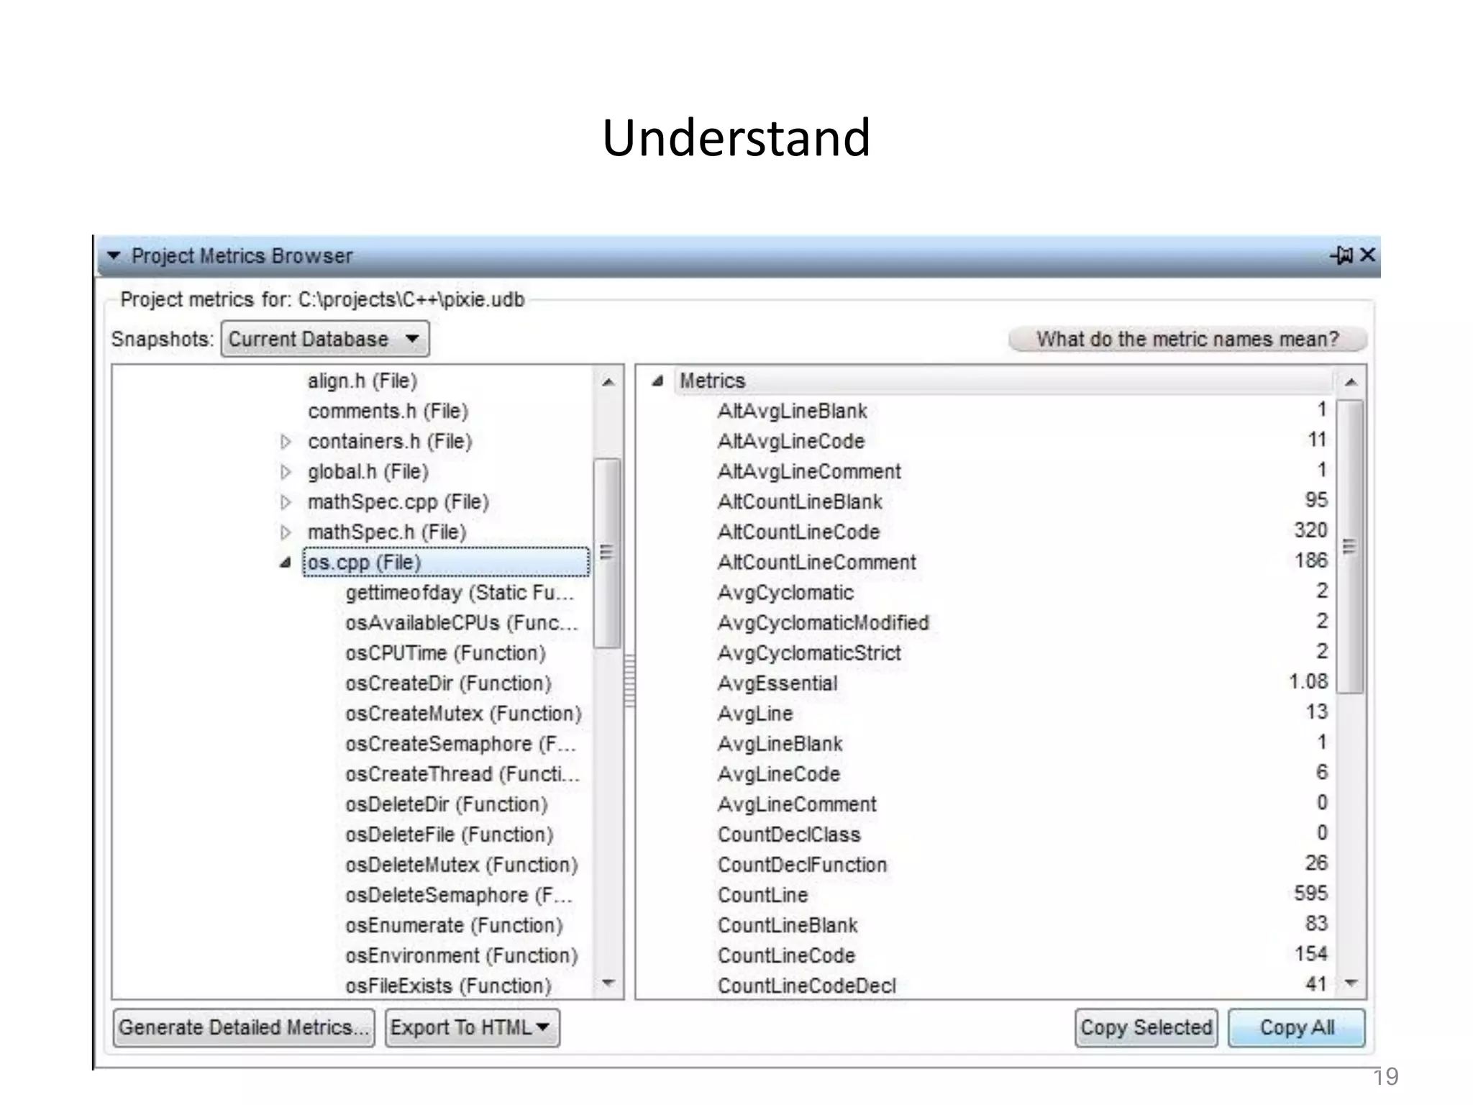The height and width of the screenshot is (1105, 1473).
Task: Click the file tree vertical scrollbar thumb
Action: pyautogui.click(x=607, y=552)
